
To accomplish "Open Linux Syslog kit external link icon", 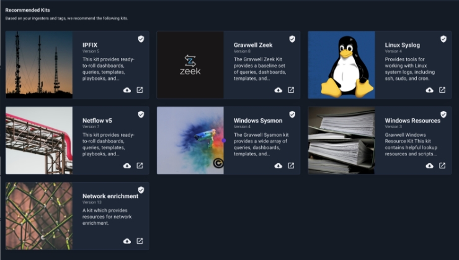I will click(442, 90).
